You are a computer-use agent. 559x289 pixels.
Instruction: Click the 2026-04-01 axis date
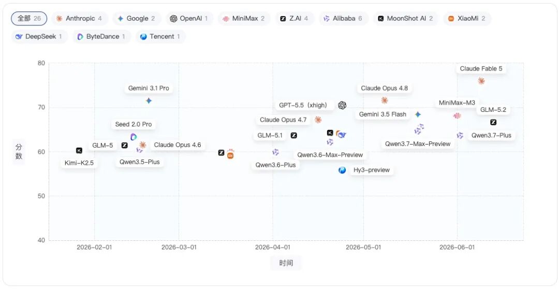coord(273,247)
